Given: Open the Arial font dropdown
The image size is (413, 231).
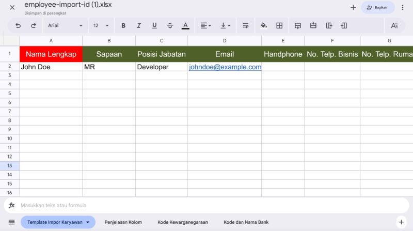Looking at the screenshot, I should point(65,25).
